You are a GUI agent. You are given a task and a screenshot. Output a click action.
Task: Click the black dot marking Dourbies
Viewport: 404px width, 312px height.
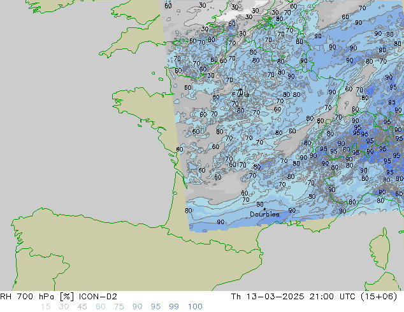pos(264,209)
